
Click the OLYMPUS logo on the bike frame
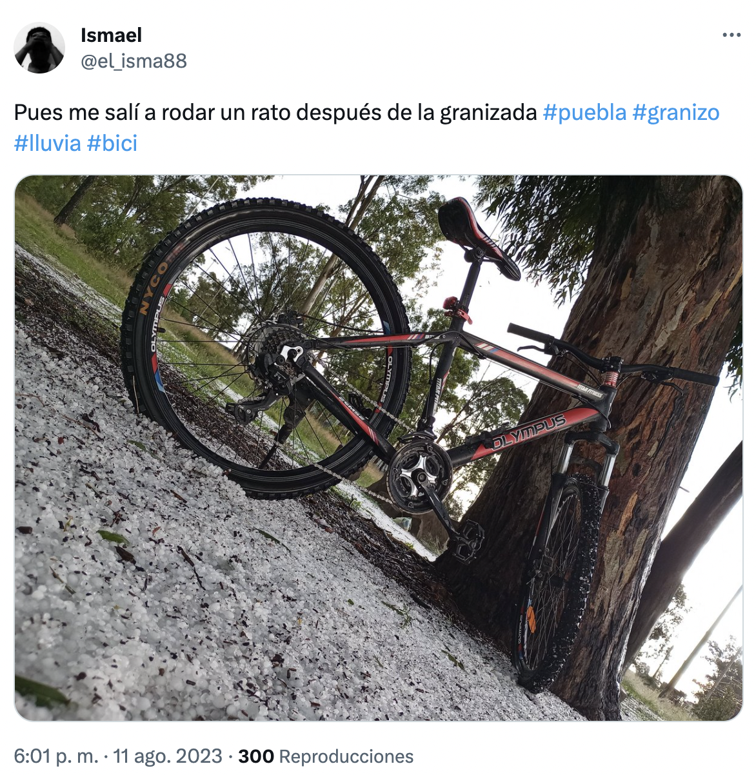tap(529, 433)
